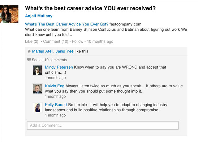
Task: Open Anjali Mullany's profile photo
Action: coord(9,14)
